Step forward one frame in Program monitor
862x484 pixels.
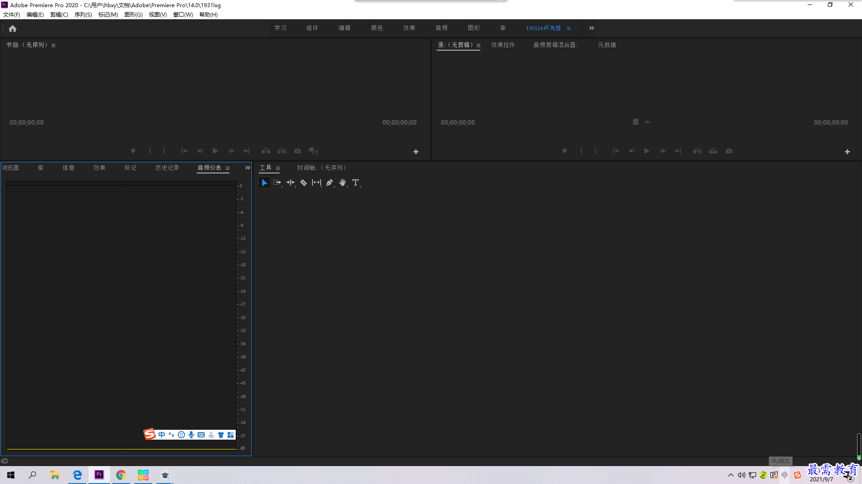click(x=231, y=151)
